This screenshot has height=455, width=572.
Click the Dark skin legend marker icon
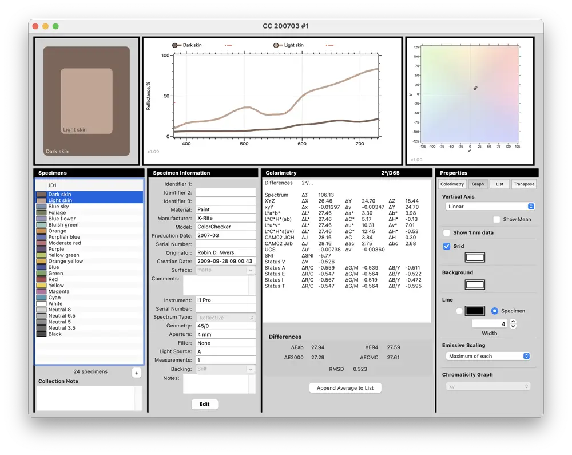click(175, 45)
